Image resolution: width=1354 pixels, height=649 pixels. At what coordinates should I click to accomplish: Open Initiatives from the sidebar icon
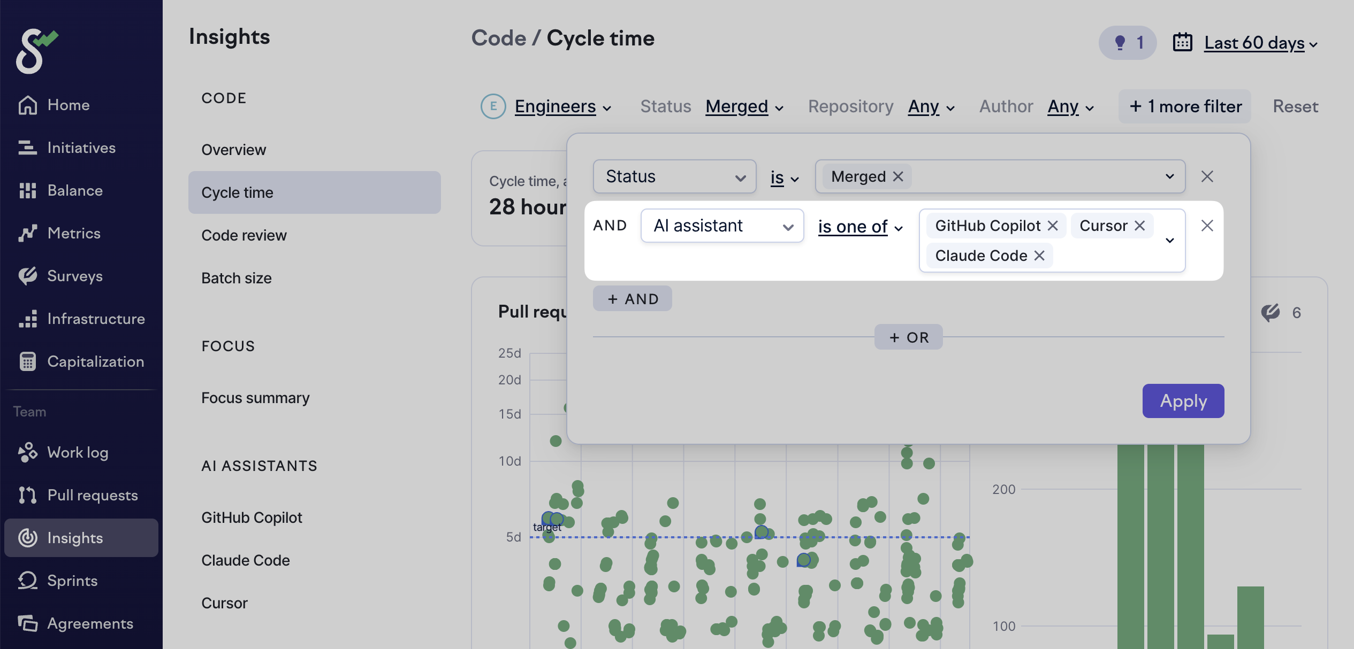(x=27, y=148)
